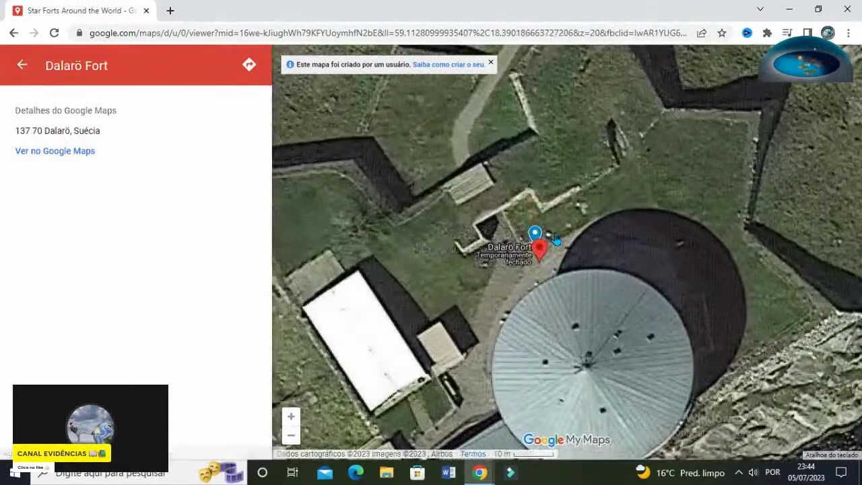The height and width of the screenshot is (485, 862).
Task: Toggle Chrome side panel
Action: click(x=807, y=32)
